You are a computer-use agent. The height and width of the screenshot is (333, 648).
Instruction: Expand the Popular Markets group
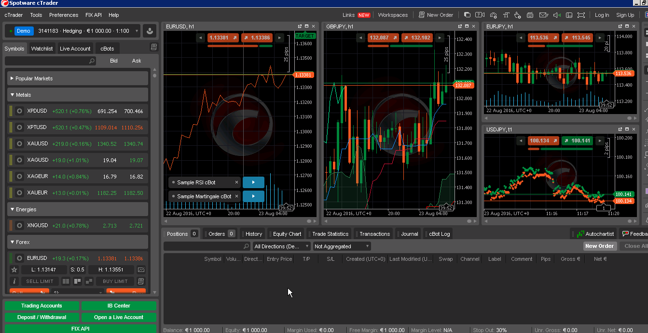78,78
